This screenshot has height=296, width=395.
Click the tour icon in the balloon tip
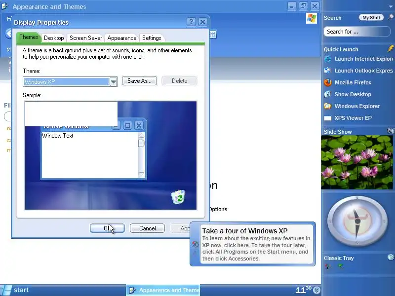click(x=195, y=244)
